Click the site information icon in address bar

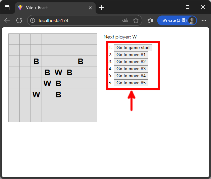click(x=33, y=20)
